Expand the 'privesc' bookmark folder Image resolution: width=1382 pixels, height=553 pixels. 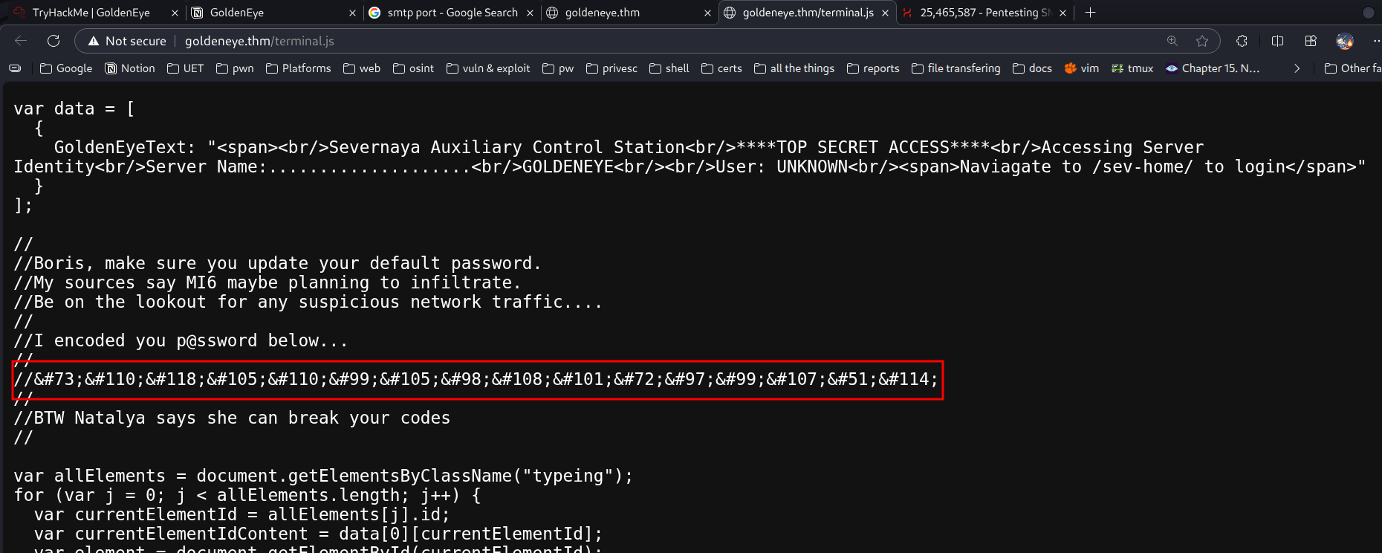click(x=611, y=68)
